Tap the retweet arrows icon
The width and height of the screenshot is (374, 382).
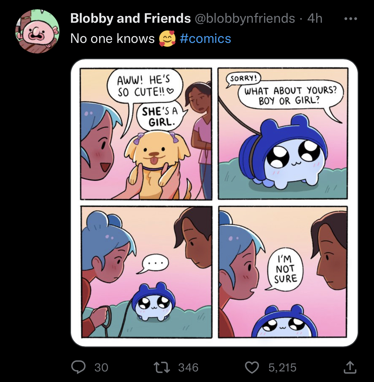coord(162,367)
